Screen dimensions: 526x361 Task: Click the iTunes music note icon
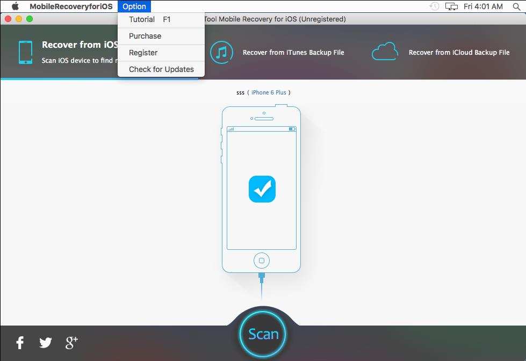click(x=221, y=52)
